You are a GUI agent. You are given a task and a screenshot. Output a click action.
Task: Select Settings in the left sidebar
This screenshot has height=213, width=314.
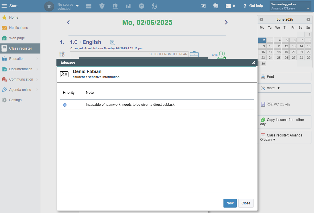[x=15, y=100]
